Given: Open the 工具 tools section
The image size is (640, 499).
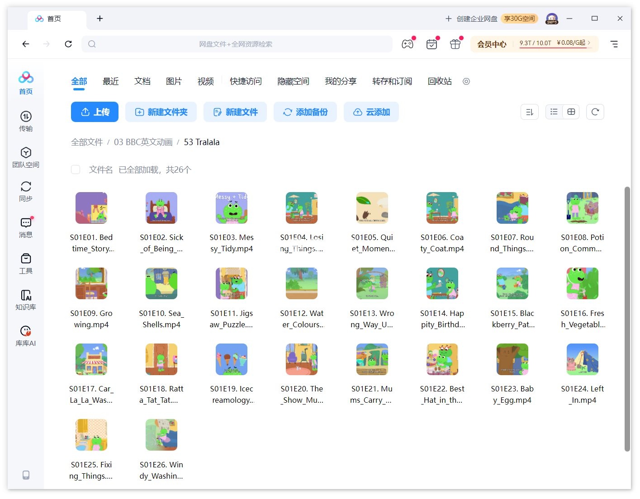Looking at the screenshot, I should (26, 264).
